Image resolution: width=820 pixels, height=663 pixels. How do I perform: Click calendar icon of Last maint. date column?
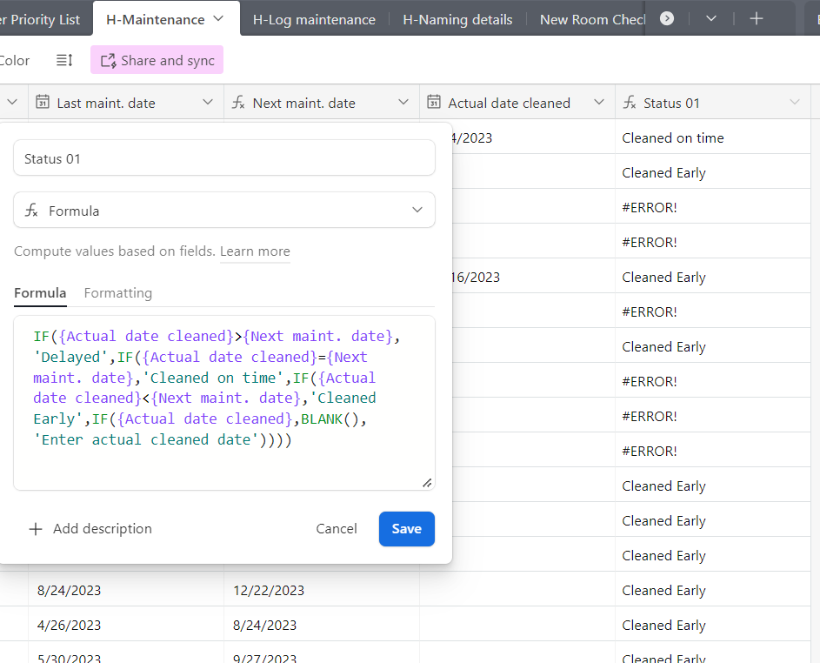coord(43,102)
